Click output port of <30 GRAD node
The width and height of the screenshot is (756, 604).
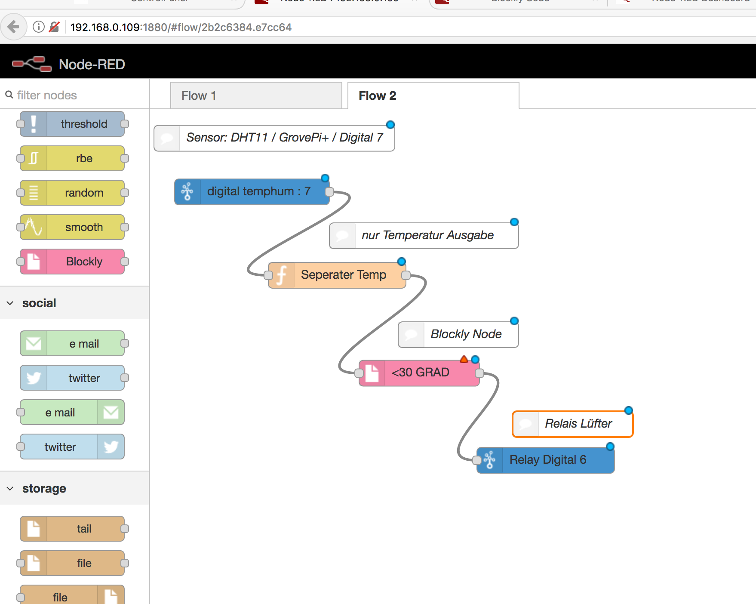tap(479, 373)
